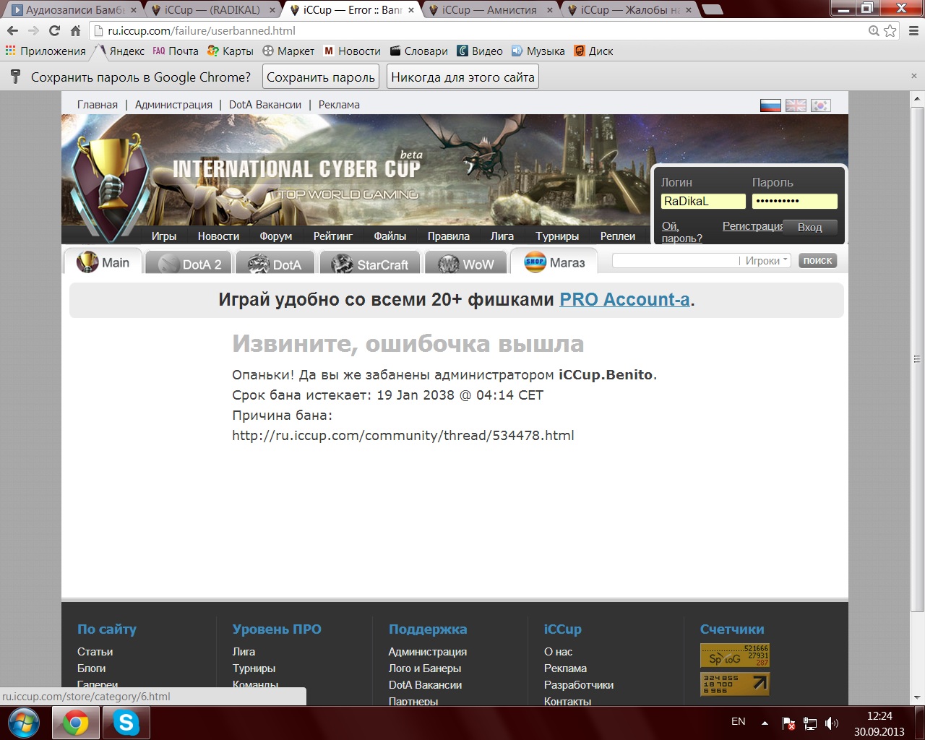The height and width of the screenshot is (740, 925).
Task: Open the Файлы nav menu
Action: point(390,236)
